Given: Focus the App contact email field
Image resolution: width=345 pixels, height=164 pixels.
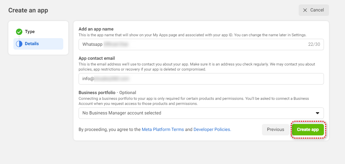Looking at the screenshot, I should (201, 79).
